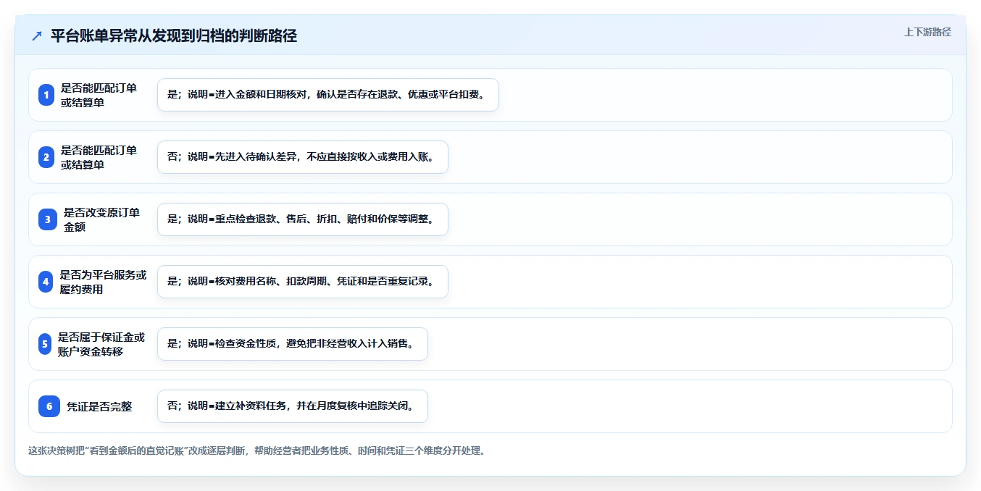Select the 凭证是否完整 label
Viewport: 981px width, 491px height.
tap(99, 406)
